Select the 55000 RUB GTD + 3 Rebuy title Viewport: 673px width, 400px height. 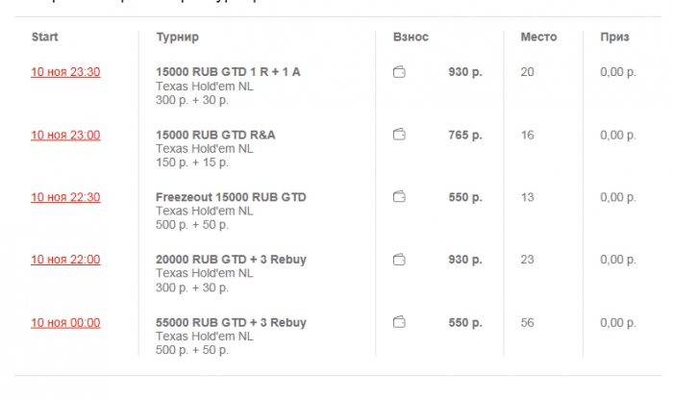(231, 322)
